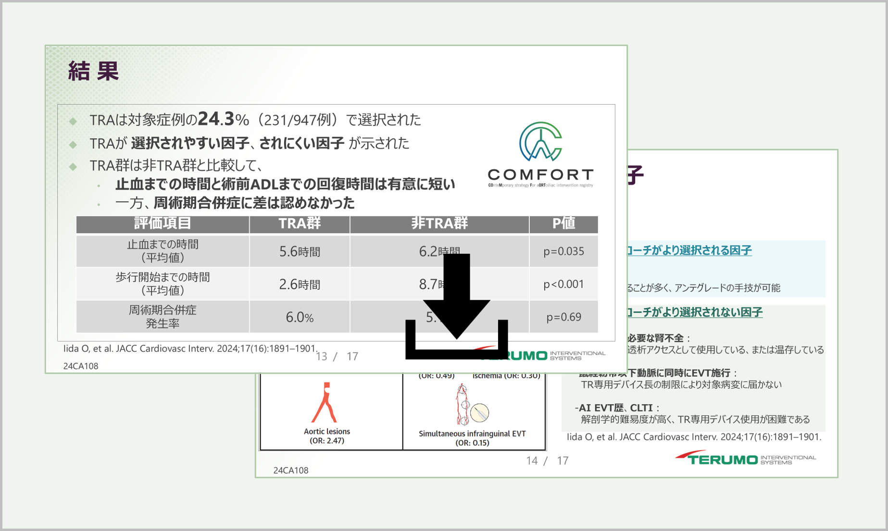
Task: Open the underlined コーチがより選択されない因子 heading
Action: (x=694, y=312)
